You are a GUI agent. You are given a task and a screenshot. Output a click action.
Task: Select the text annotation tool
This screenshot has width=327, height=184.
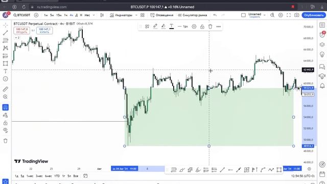coord(6,71)
